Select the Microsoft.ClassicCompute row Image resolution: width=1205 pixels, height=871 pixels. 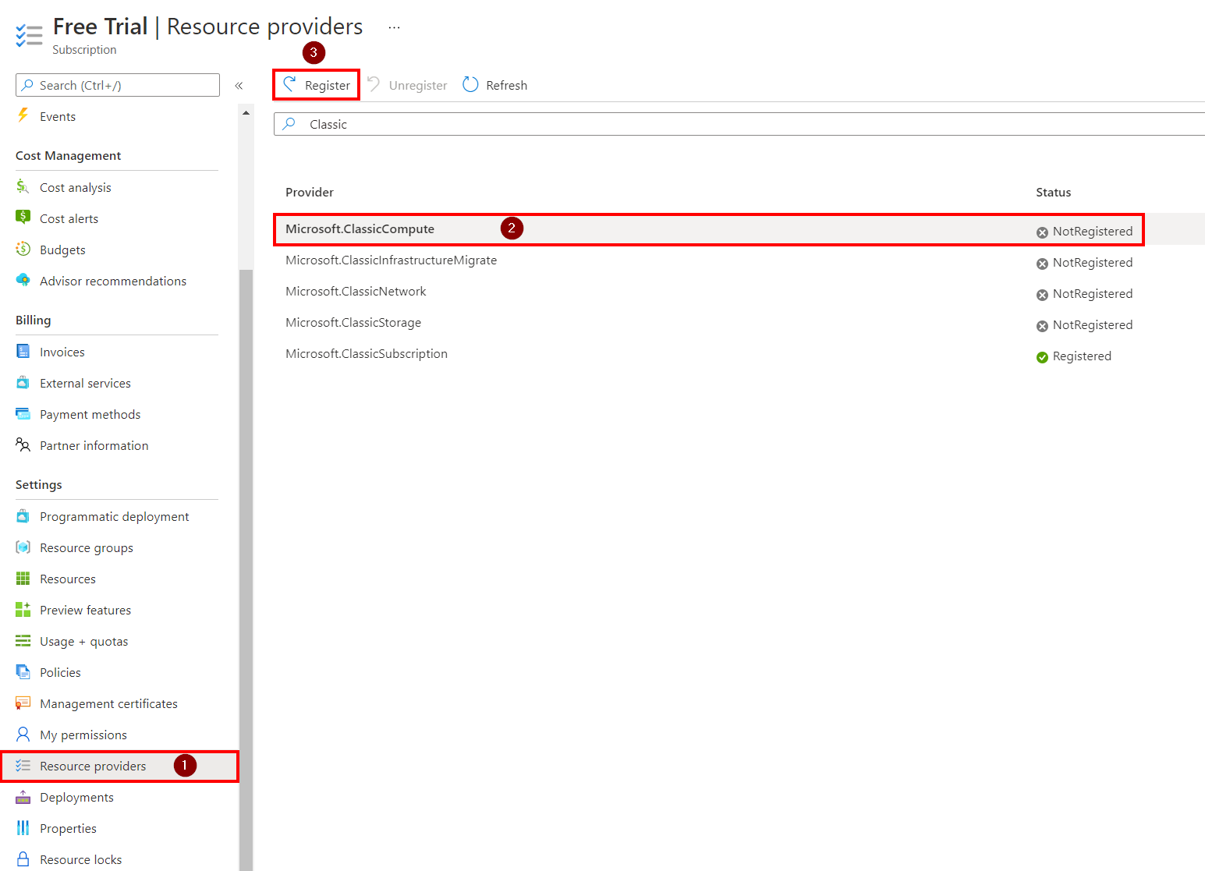(739, 229)
